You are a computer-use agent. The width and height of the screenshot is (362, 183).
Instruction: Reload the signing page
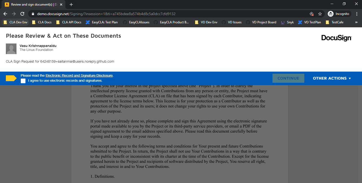click(22, 14)
